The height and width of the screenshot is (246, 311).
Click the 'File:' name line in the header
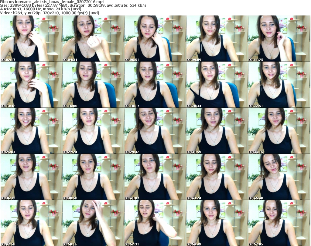tap(52, 2)
